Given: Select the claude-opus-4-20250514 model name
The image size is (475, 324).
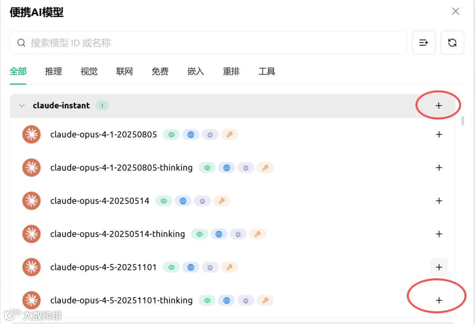Looking at the screenshot, I should point(100,201).
